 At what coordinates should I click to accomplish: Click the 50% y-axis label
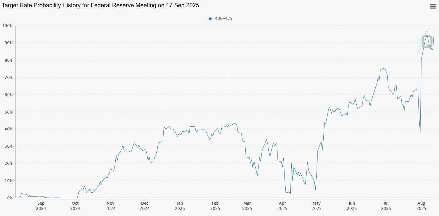[x=8, y=112]
